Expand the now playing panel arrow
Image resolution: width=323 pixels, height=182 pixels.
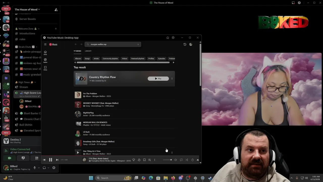(x=198, y=160)
